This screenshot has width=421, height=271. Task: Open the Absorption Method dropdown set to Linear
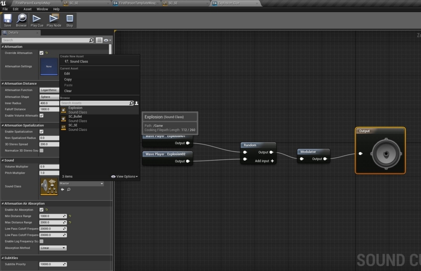click(x=53, y=248)
